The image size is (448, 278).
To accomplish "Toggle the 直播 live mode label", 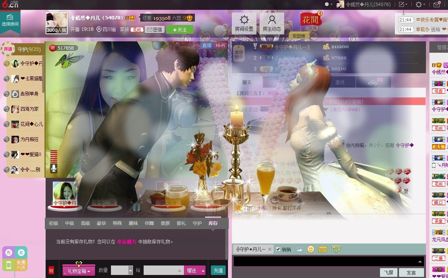I will pos(207,46).
